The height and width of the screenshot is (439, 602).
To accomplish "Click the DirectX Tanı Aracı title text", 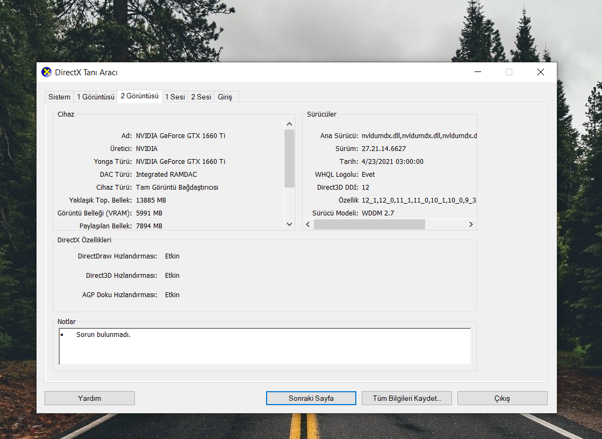I will pyautogui.click(x=86, y=72).
